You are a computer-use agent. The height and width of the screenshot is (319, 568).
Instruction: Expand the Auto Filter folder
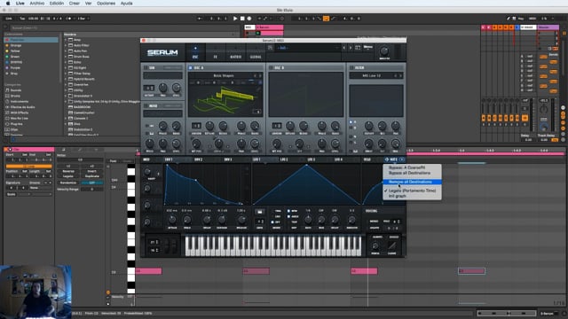(66, 45)
